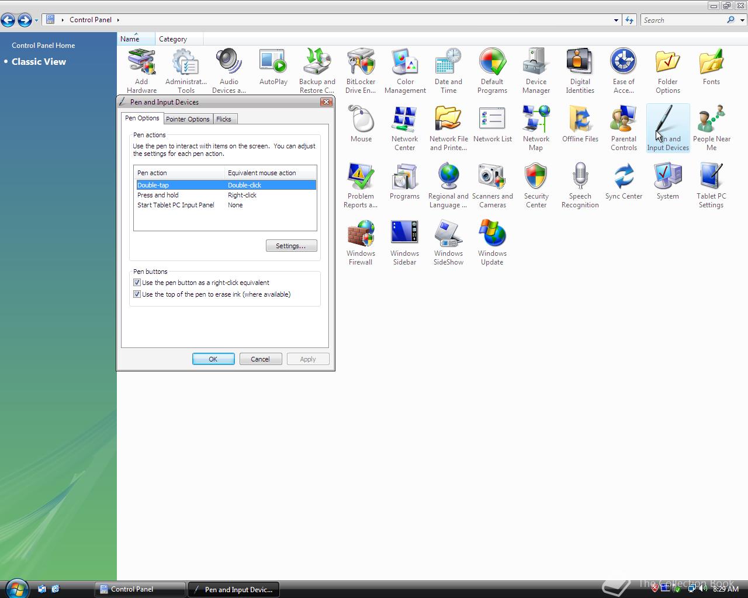Open Scanners and Cameras icon
The height and width of the screenshot is (598, 748).
tap(492, 186)
